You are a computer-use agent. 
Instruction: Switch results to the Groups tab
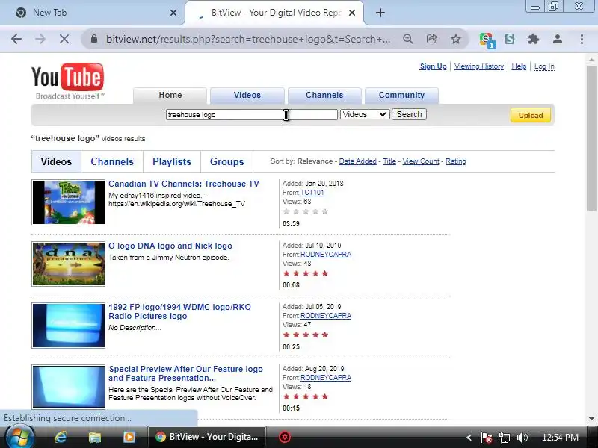(x=227, y=161)
